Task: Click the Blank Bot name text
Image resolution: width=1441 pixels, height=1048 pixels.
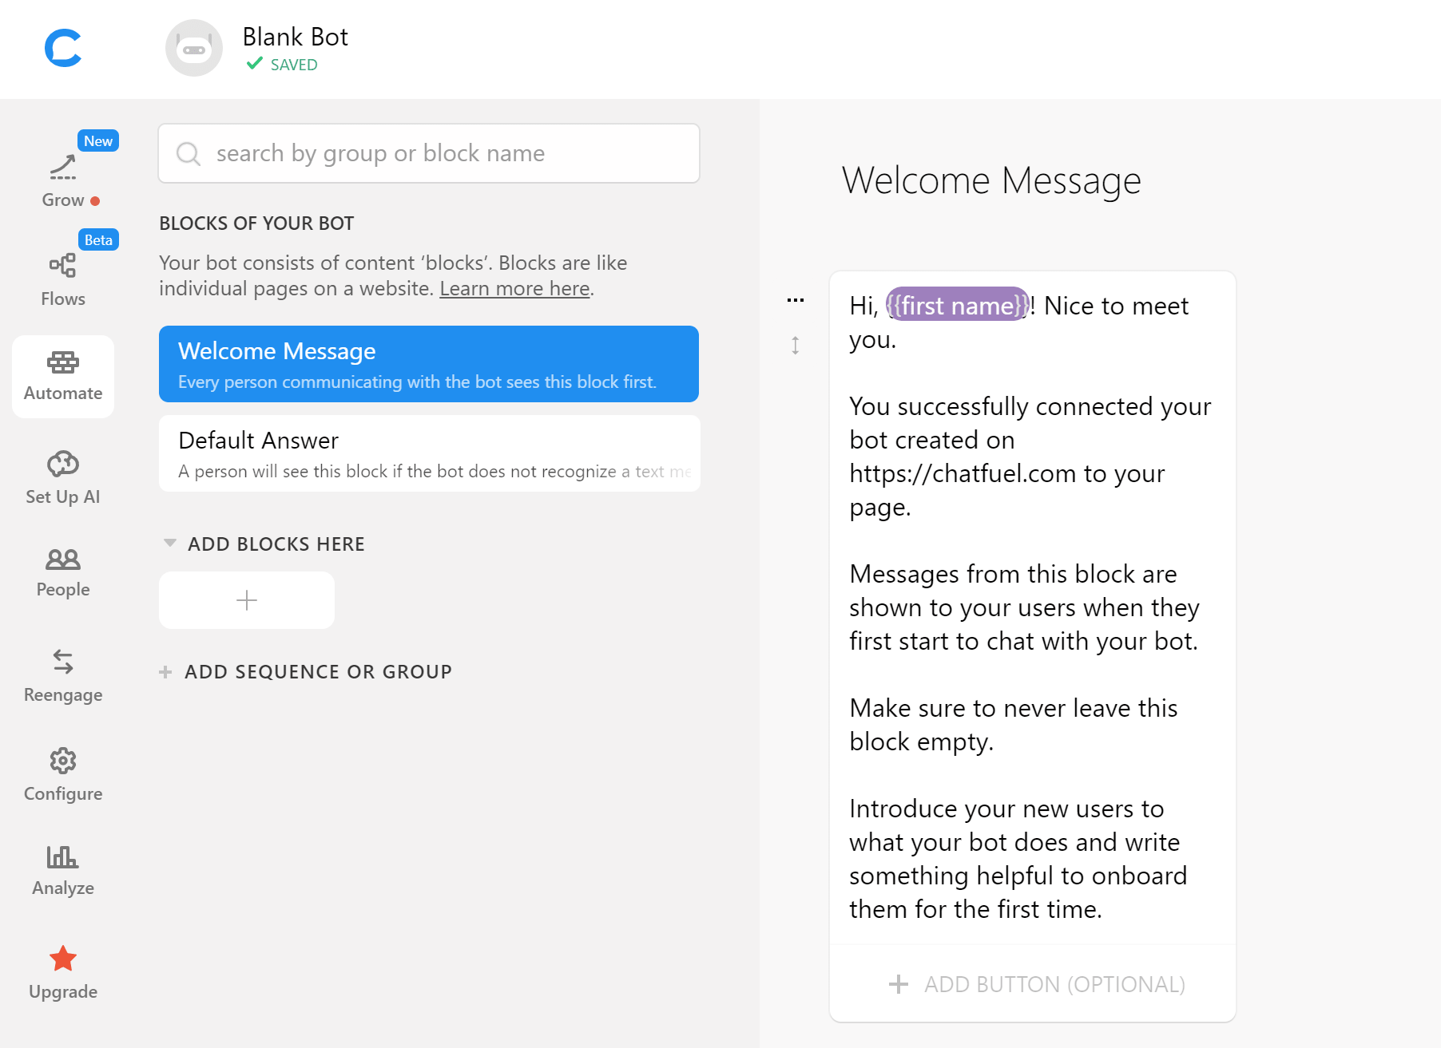Action: (x=295, y=37)
